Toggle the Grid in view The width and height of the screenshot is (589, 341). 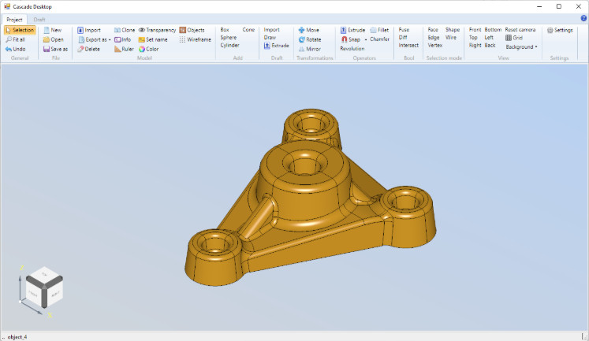tap(514, 38)
